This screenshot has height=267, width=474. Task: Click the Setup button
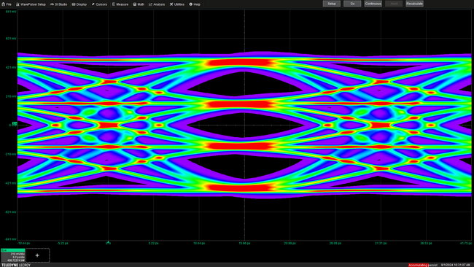[332, 4]
